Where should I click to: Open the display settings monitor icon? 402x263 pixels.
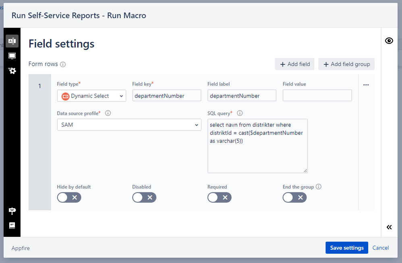tap(12, 56)
